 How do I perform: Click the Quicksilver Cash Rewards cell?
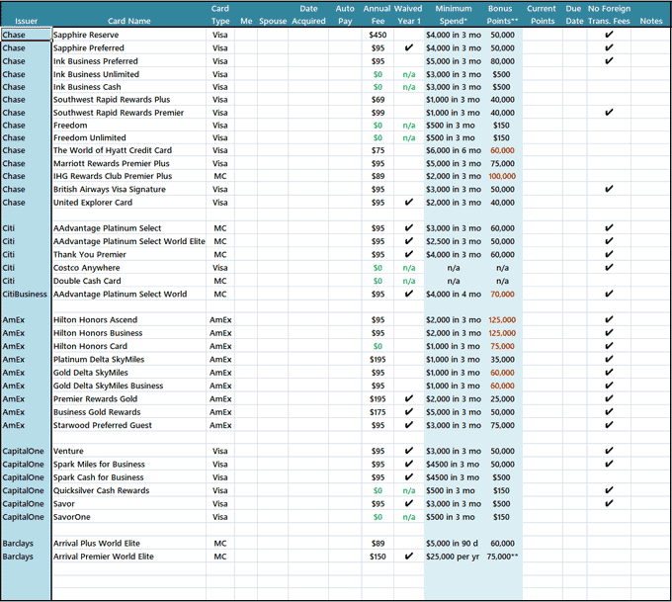(128, 490)
